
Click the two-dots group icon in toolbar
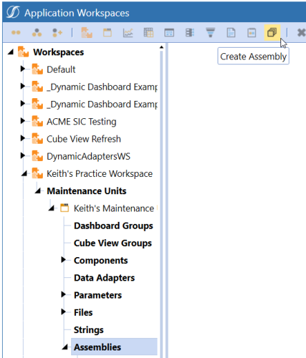coord(16,32)
